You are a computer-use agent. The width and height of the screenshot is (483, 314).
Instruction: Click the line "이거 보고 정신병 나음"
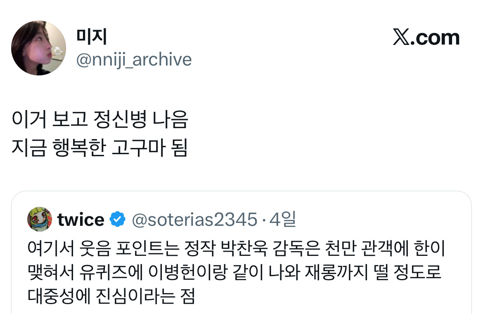pyautogui.click(x=100, y=120)
